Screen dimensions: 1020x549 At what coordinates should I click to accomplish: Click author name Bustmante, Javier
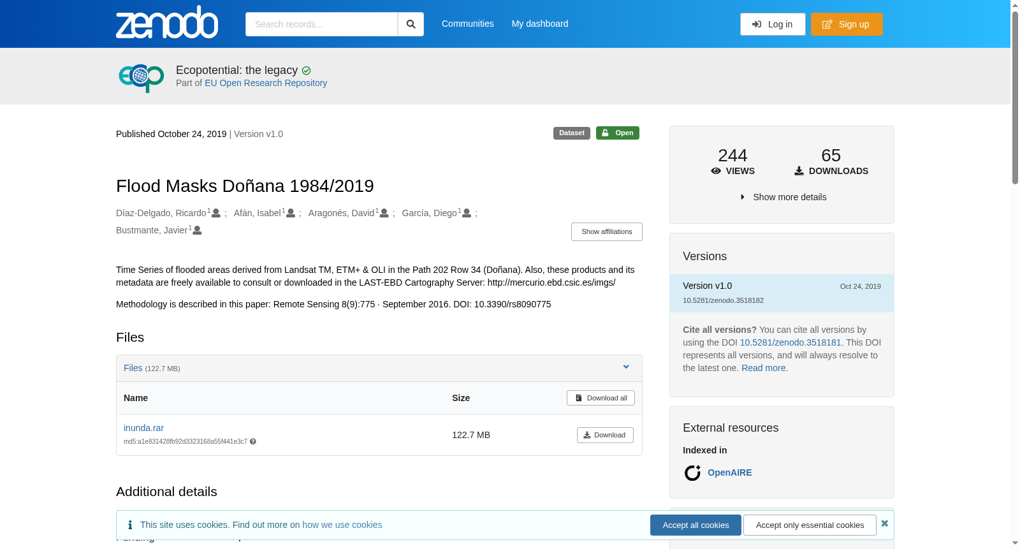[x=152, y=230]
